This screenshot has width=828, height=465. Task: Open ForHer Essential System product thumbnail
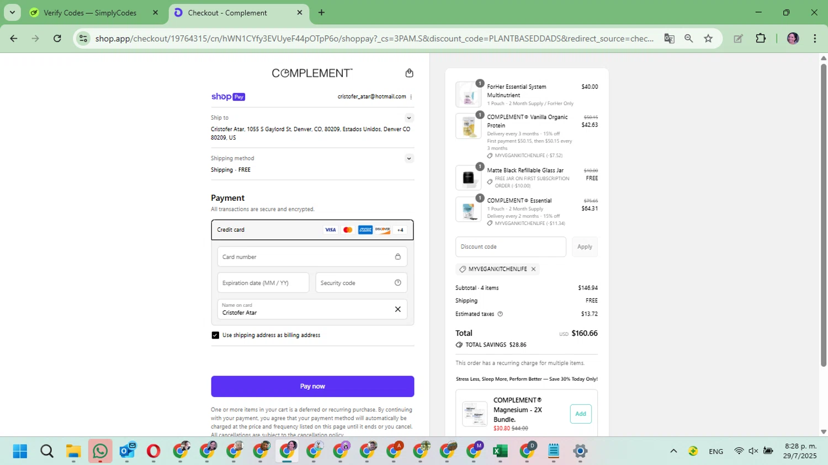coord(469,94)
